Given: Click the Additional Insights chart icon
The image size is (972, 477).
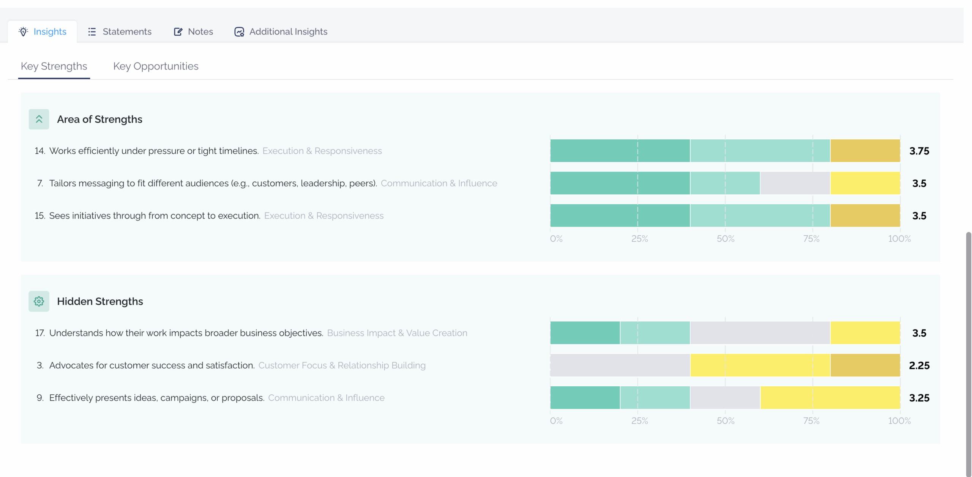Looking at the screenshot, I should [239, 31].
